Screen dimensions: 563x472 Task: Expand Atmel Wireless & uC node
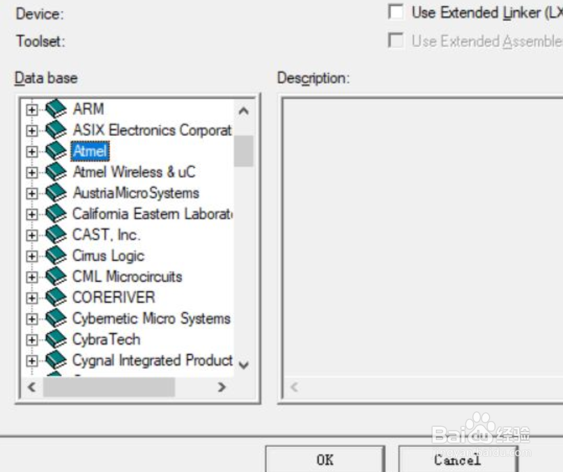point(32,173)
